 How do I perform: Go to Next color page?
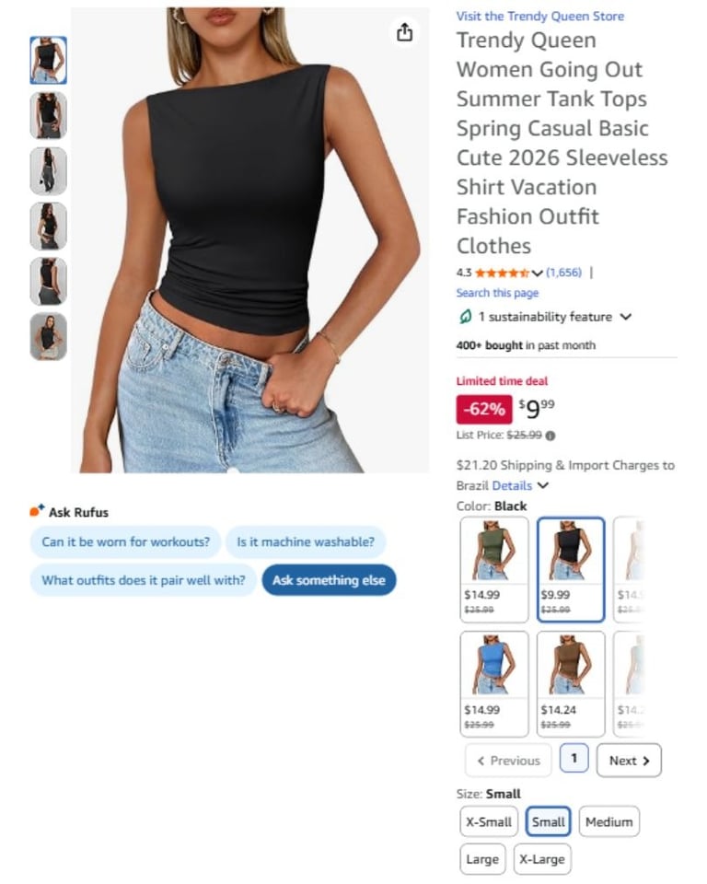pyautogui.click(x=629, y=761)
